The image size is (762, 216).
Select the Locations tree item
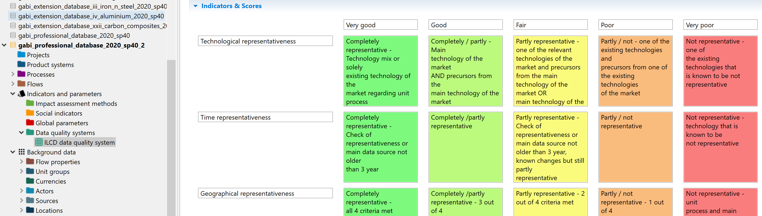point(49,210)
